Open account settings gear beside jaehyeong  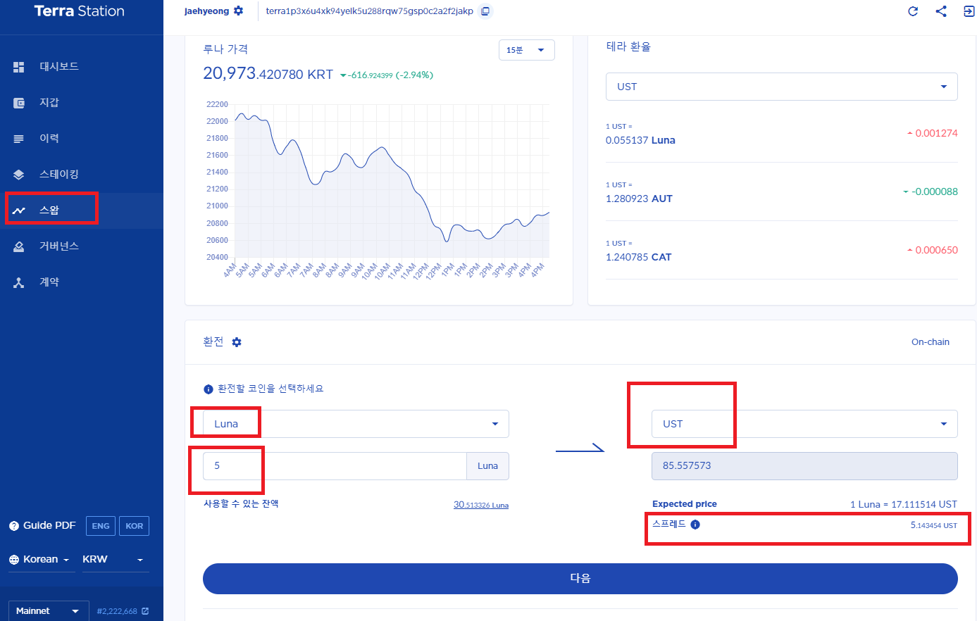(x=239, y=11)
